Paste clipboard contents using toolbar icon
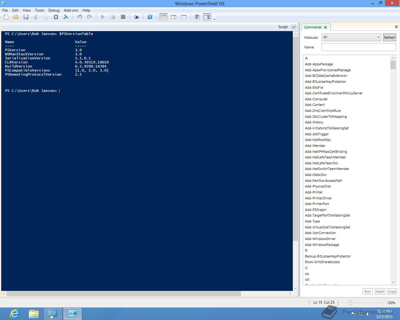The height and width of the screenshot is (320, 400). (56, 17)
